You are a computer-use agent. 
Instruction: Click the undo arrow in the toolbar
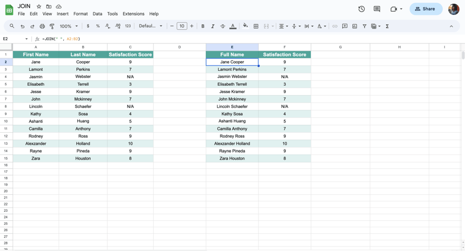point(22,26)
